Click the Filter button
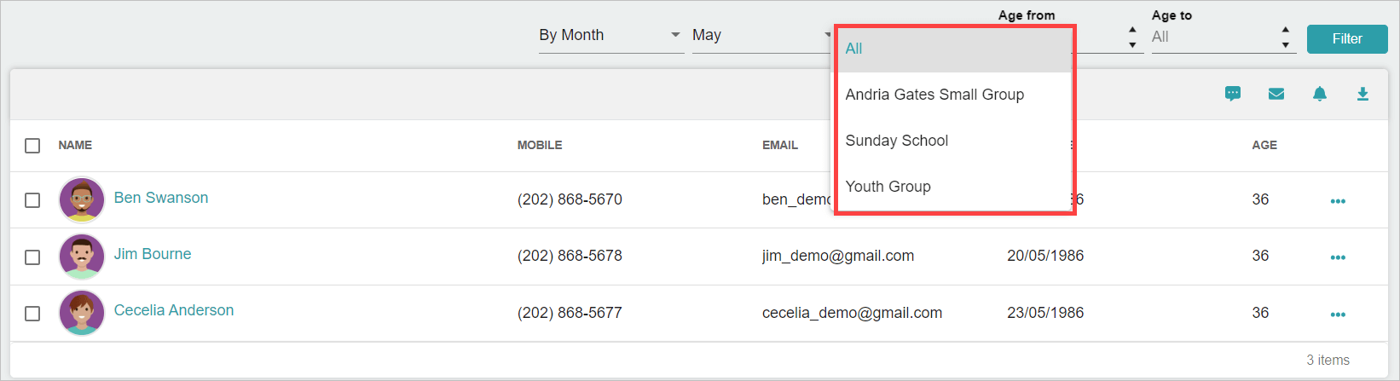Image resolution: width=1400 pixels, height=381 pixels. pyautogui.click(x=1347, y=38)
